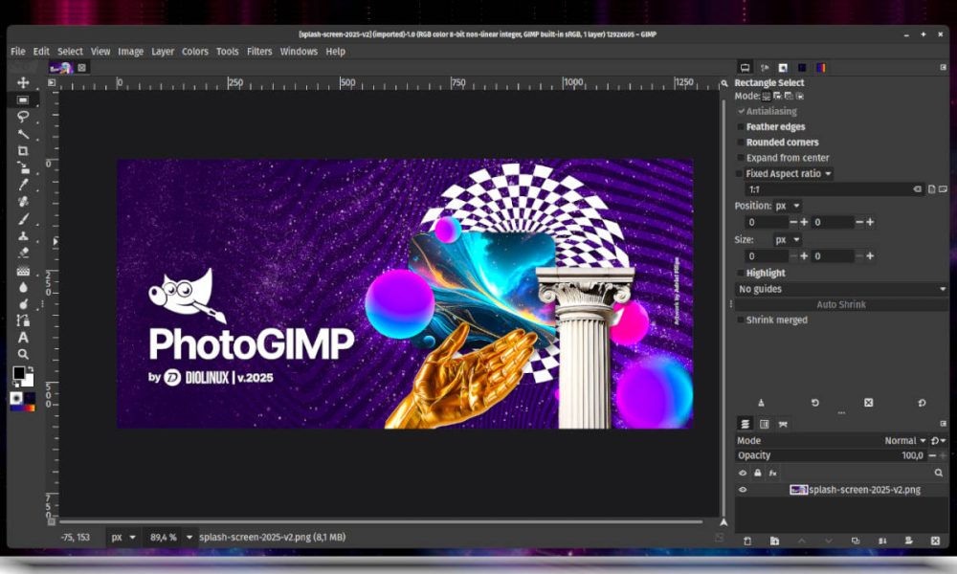The height and width of the screenshot is (574, 957).
Task: Create a new layer icon
Action: coord(747,541)
